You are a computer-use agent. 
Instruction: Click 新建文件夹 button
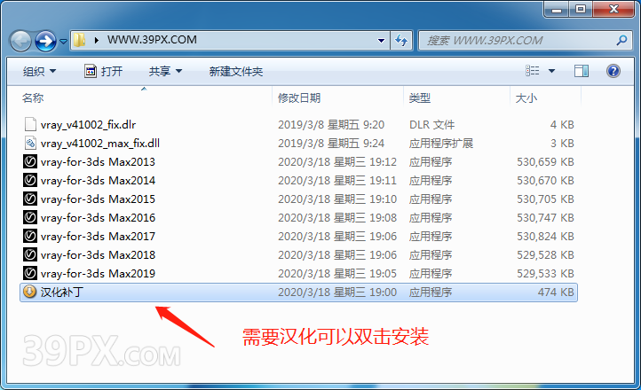[236, 72]
